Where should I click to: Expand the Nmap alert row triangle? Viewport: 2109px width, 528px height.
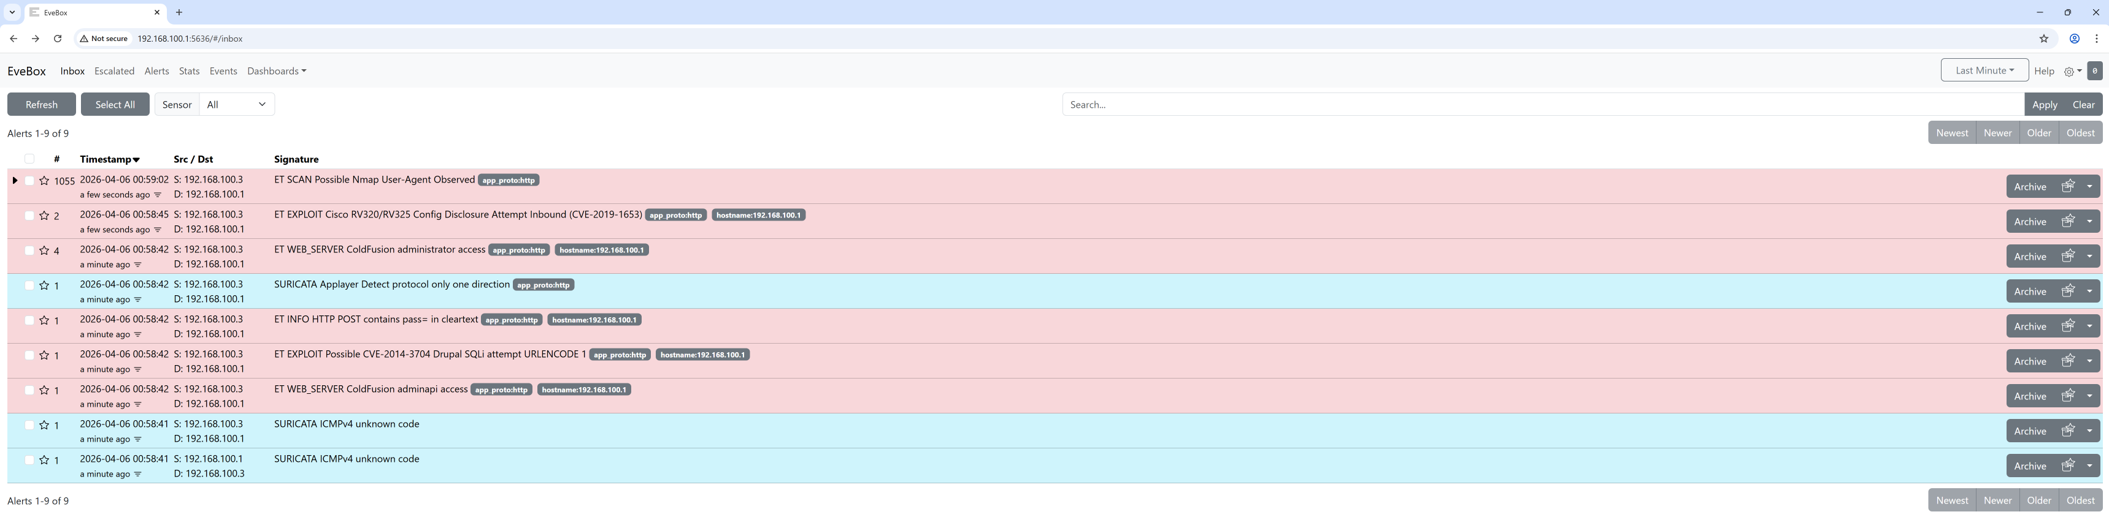15,180
